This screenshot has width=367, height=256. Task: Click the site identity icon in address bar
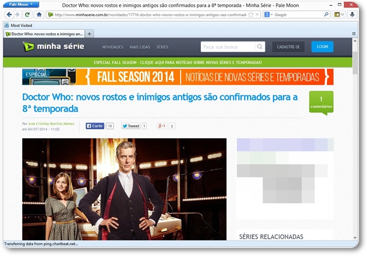click(x=50, y=15)
